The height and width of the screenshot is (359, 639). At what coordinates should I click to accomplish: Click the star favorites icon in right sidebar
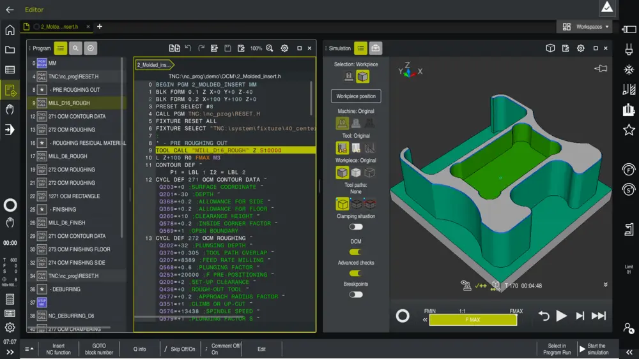pyautogui.click(x=629, y=129)
